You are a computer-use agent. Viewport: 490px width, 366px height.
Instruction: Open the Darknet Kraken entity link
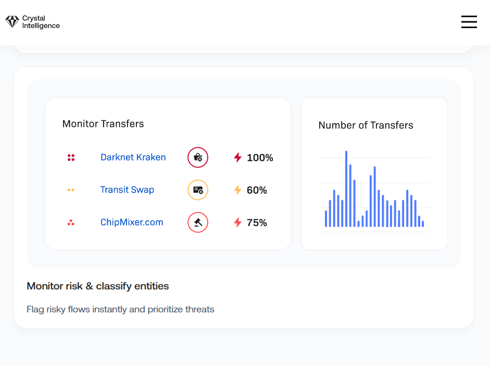133,157
